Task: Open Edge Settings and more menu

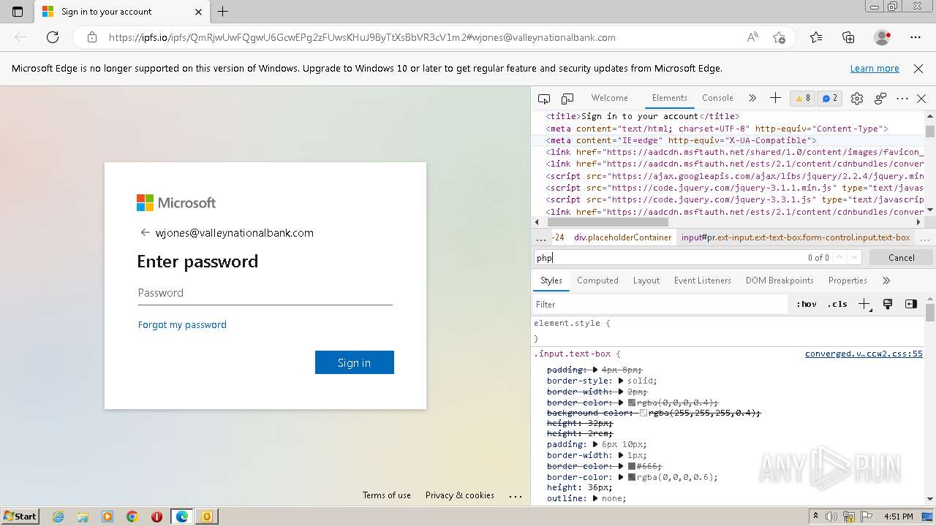Action: point(916,37)
